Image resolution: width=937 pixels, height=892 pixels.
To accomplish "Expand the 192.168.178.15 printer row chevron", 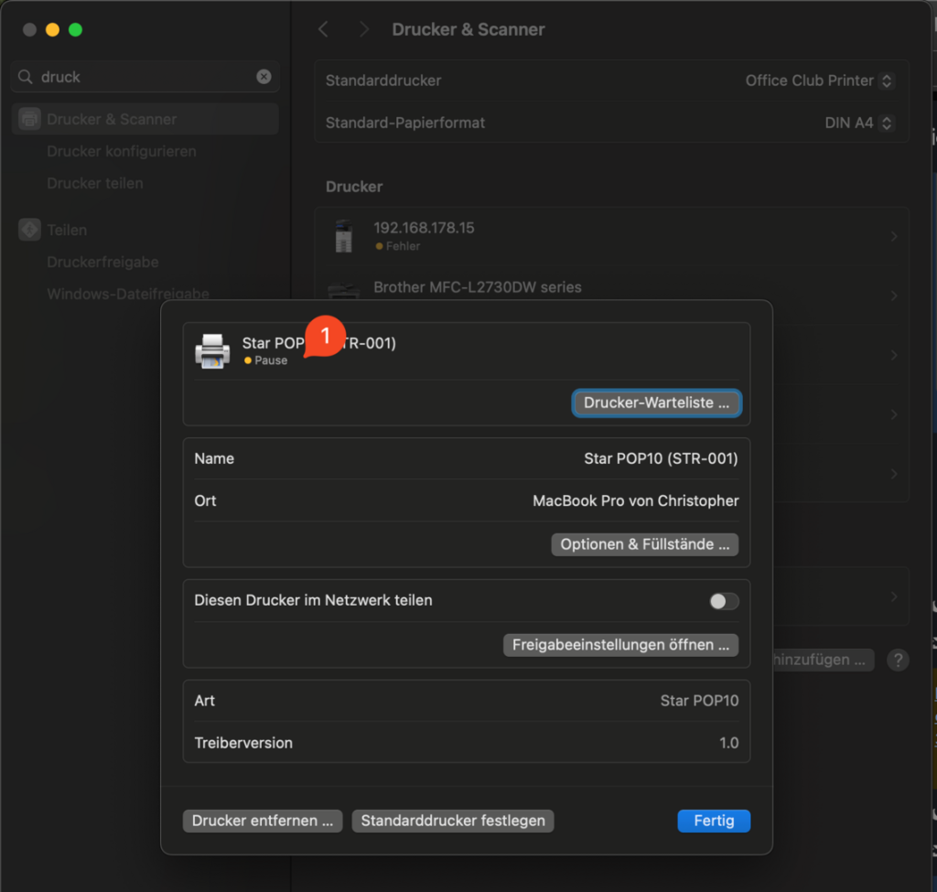I will [x=893, y=236].
